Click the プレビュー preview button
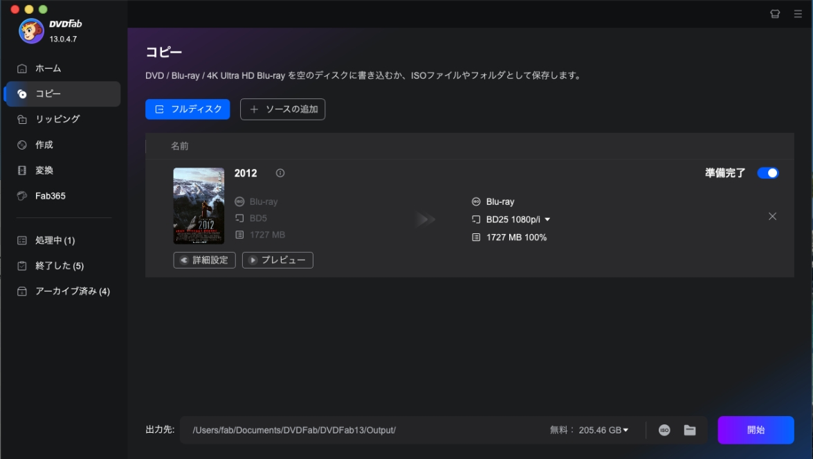 point(277,260)
